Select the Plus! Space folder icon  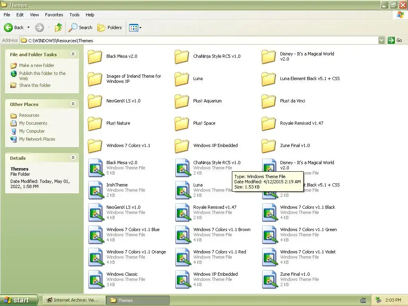[182, 124]
